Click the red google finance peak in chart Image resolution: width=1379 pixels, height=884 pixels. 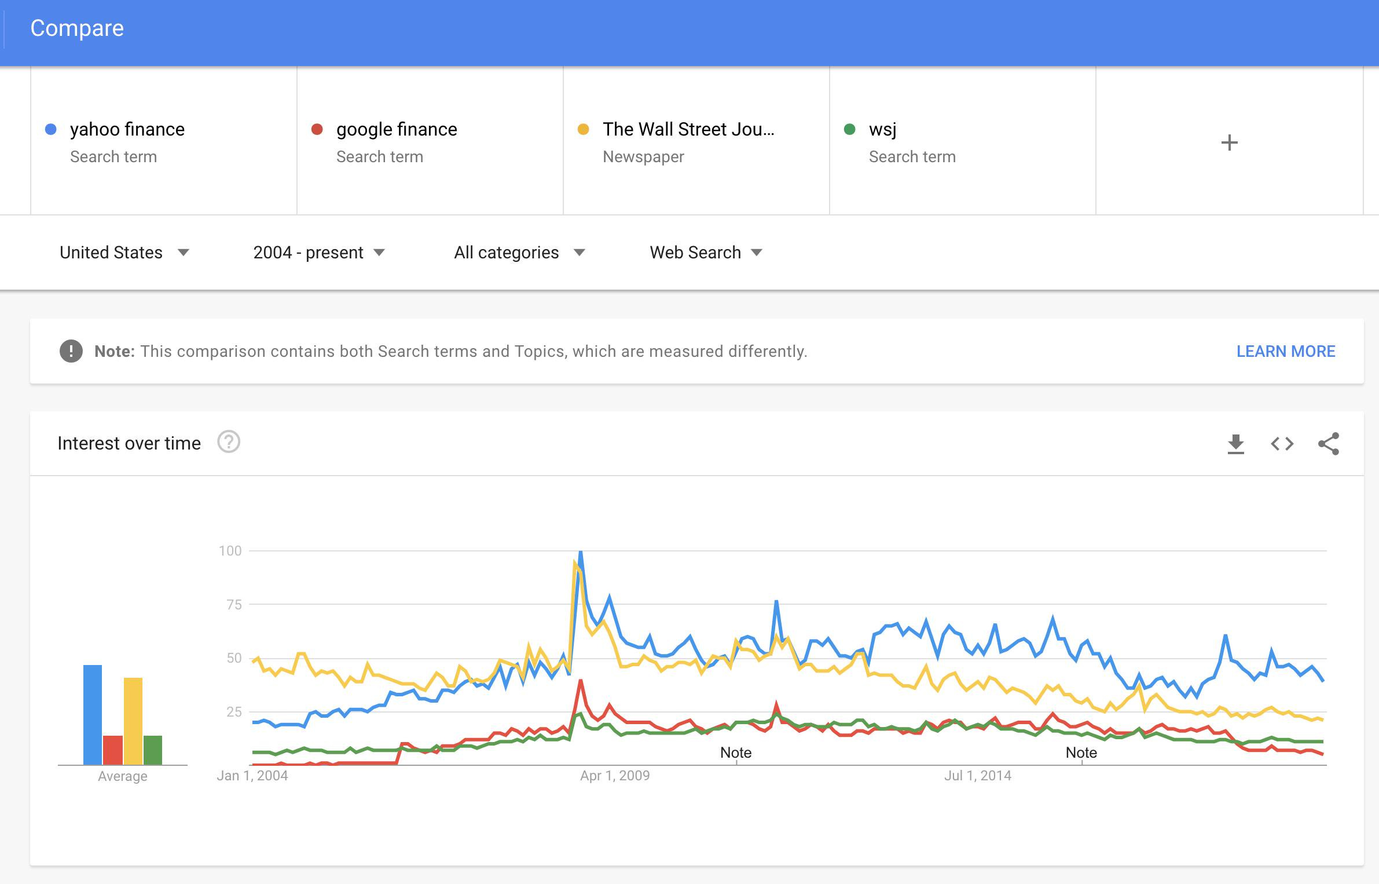(580, 682)
